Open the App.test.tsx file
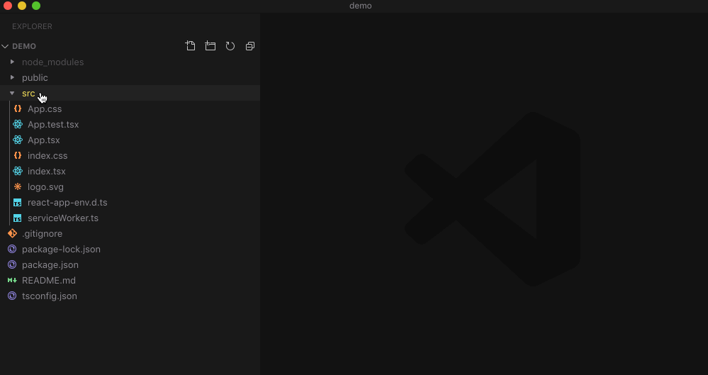This screenshot has height=375, width=708. click(53, 124)
